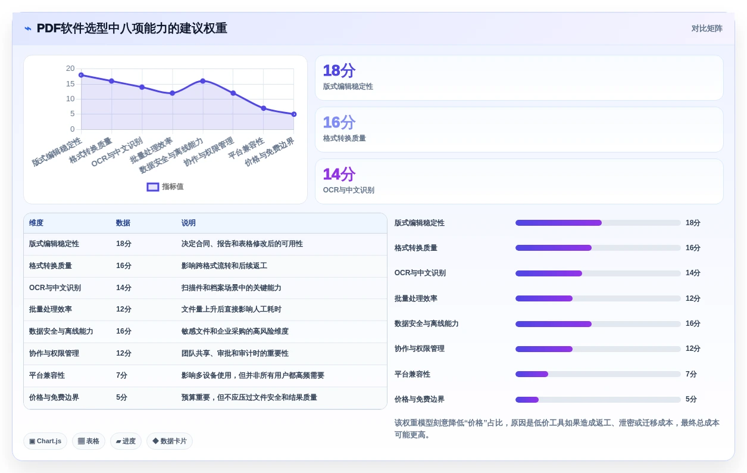Click the 7分 value in the table
Screen dimensions: 747x473
(122, 376)
